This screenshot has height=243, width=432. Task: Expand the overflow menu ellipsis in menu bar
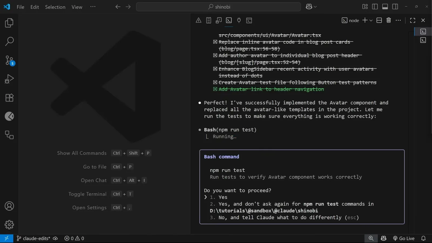93,7
